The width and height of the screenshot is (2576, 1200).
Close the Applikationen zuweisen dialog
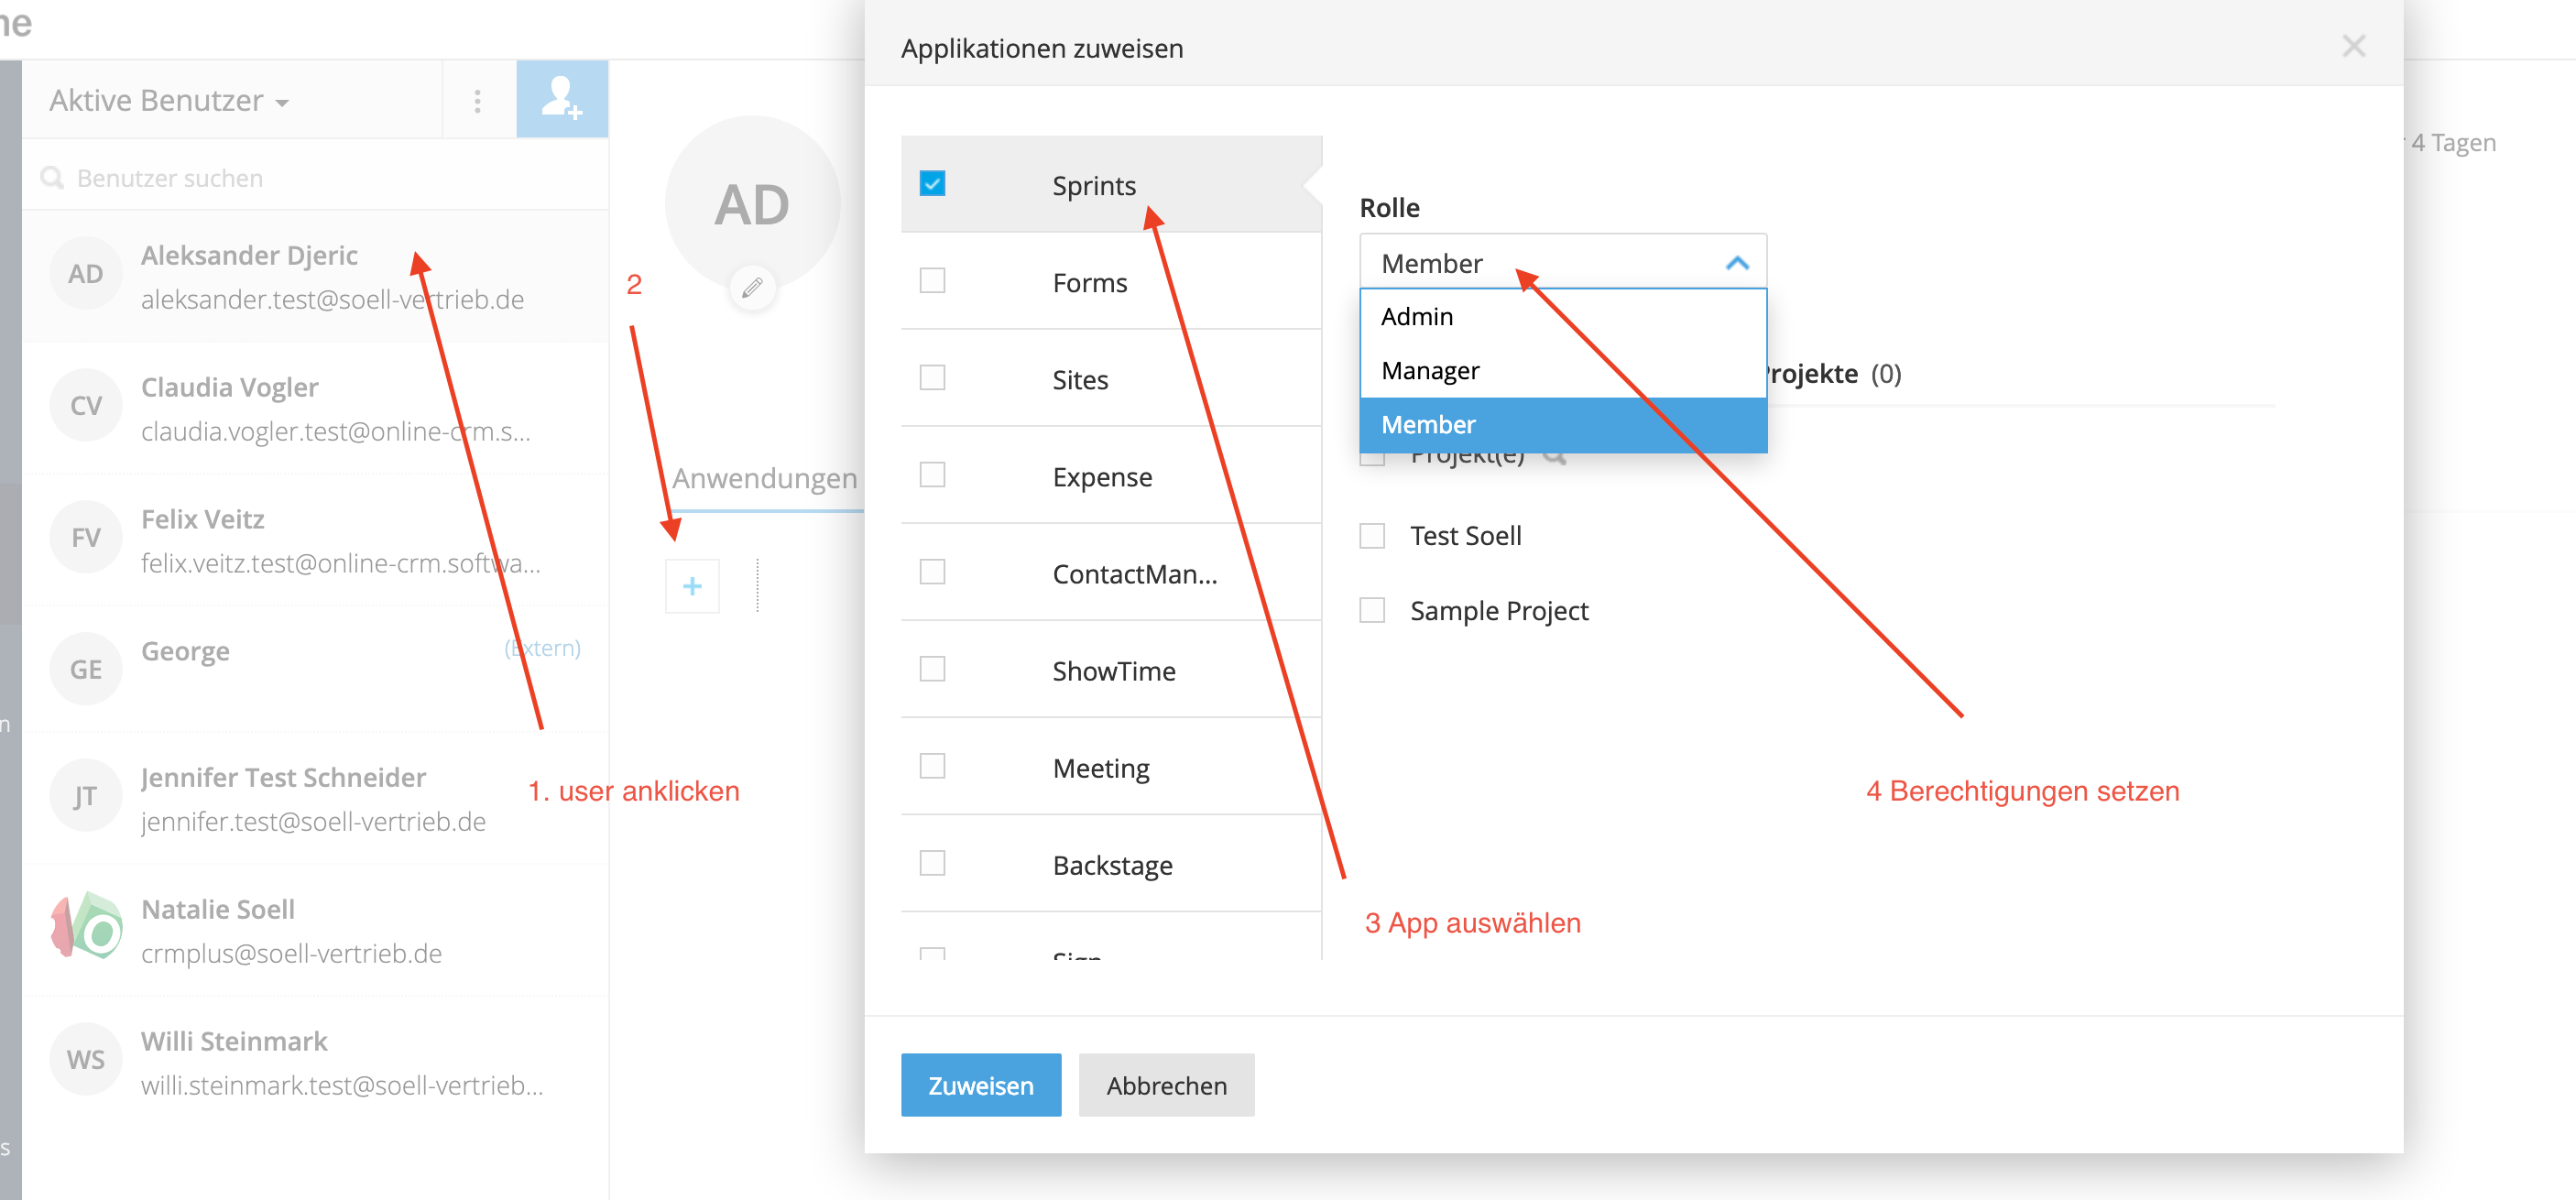[2353, 46]
